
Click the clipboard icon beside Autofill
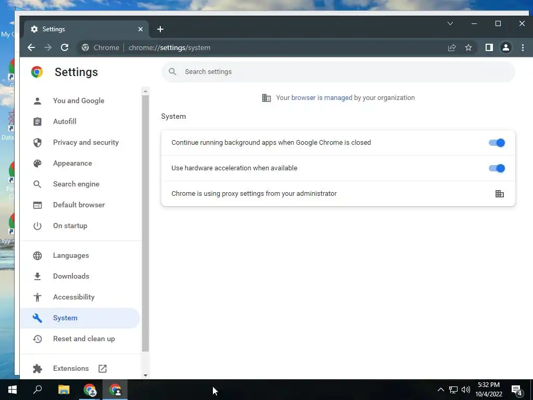[x=37, y=121]
